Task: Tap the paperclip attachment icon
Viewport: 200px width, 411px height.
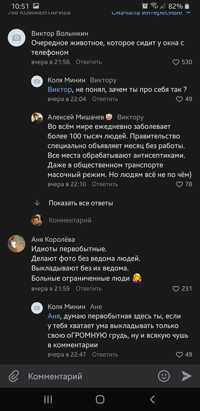Action: [14, 376]
